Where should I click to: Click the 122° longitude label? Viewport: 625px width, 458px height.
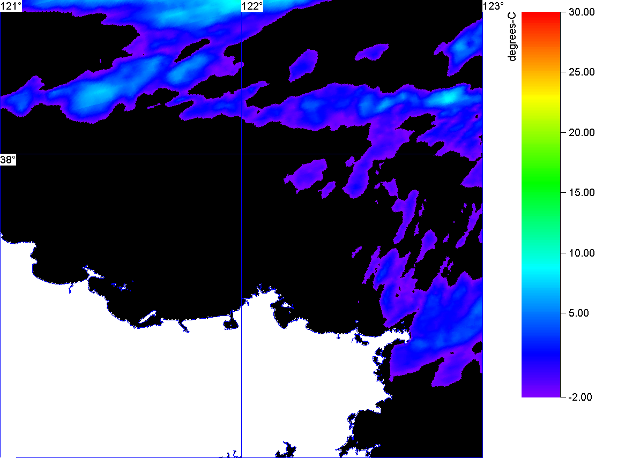[252, 6]
